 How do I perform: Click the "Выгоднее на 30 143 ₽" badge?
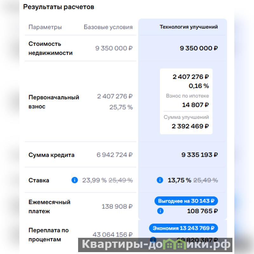(x=186, y=201)
